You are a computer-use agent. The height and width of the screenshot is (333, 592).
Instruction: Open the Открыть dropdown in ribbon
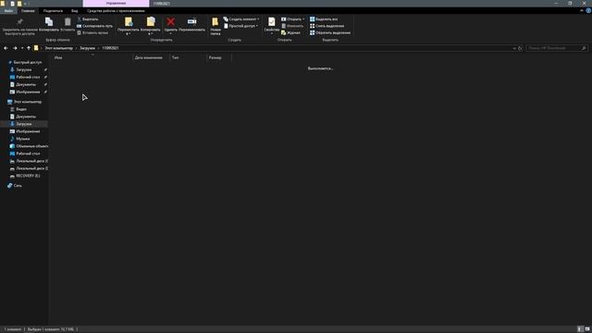pyautogui.click(x=292, y=18)
